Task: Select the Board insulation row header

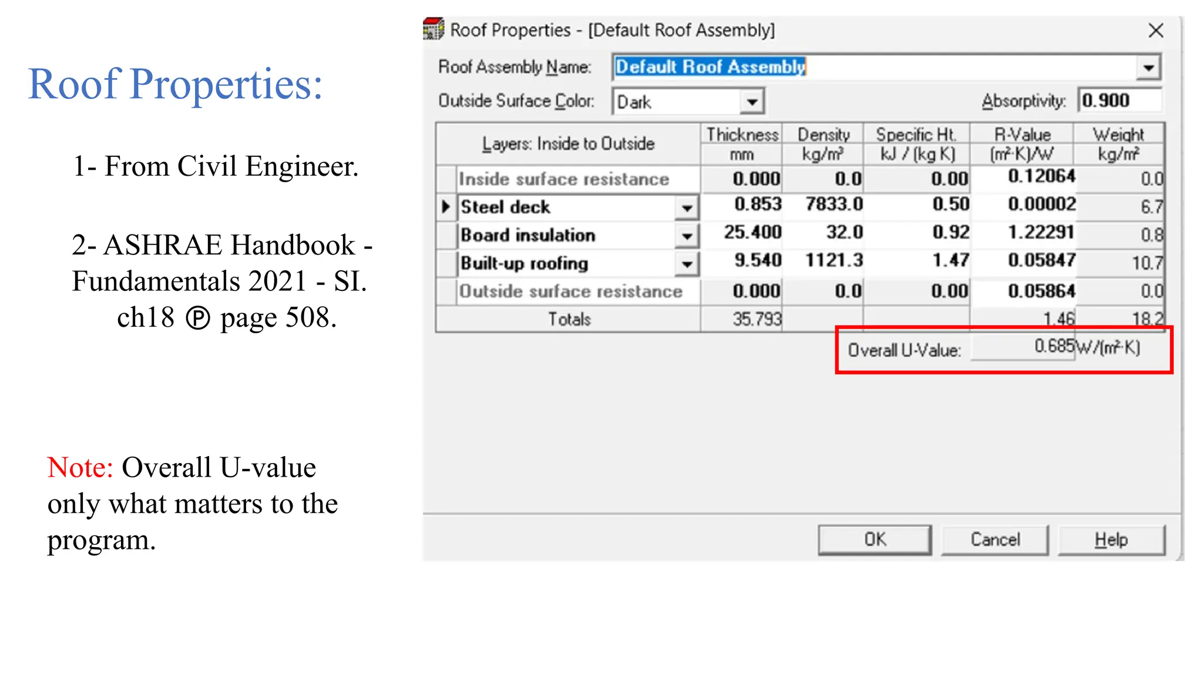Action: click(446, 235)
